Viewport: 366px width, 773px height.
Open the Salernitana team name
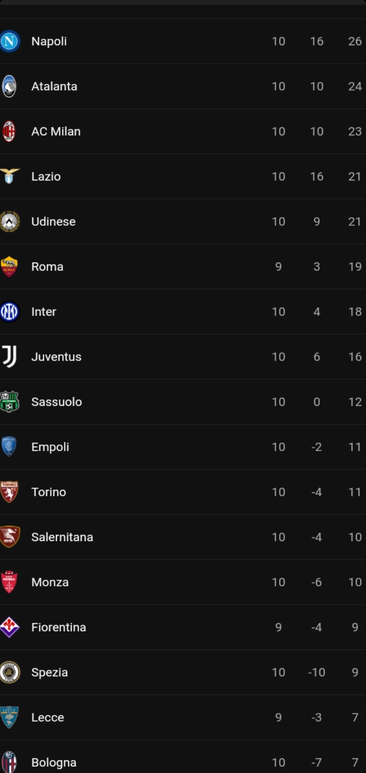pos(62,537)
